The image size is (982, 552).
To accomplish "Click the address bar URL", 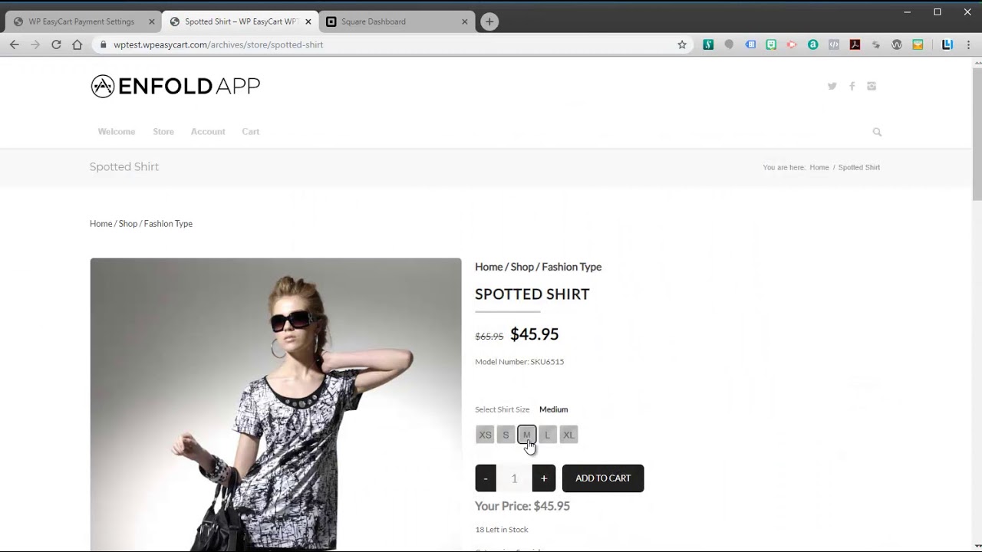I will [x=219, y=44].
